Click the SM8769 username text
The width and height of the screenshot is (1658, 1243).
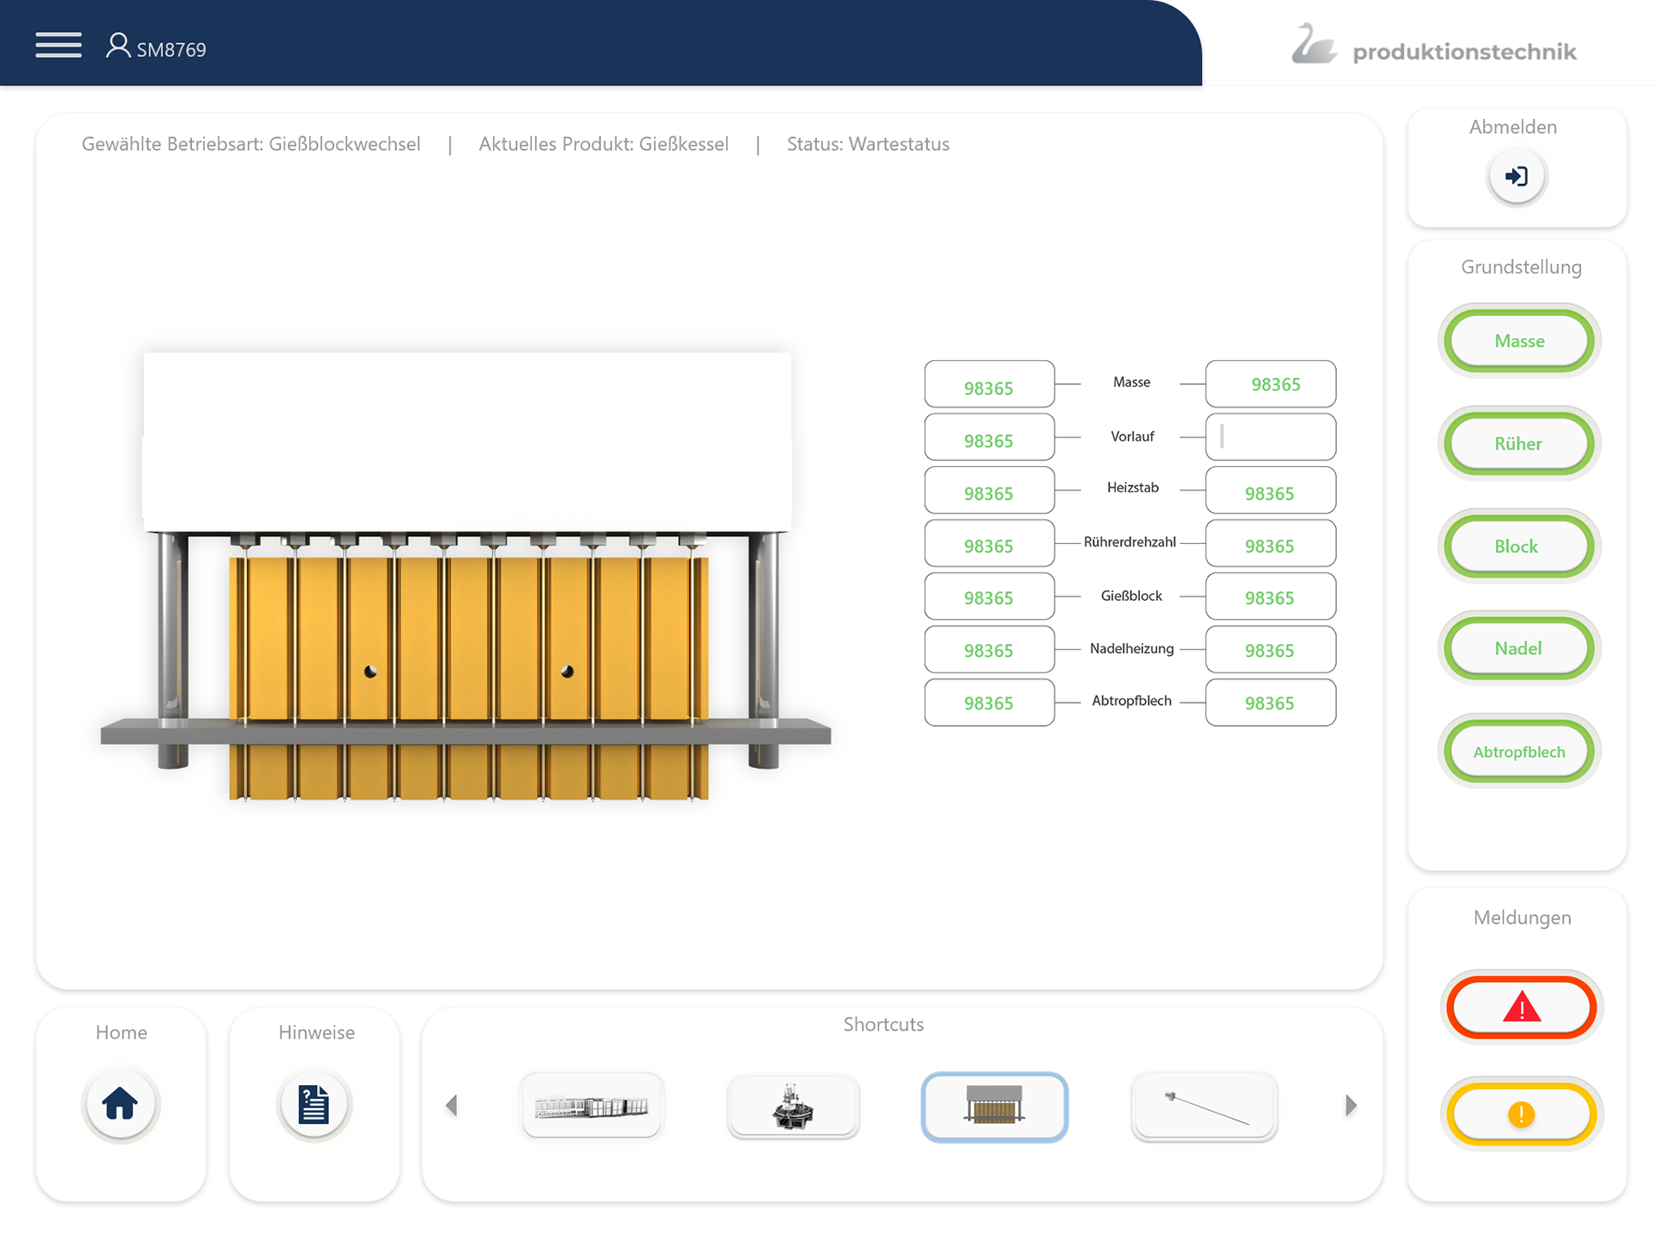tap(171, 50)
